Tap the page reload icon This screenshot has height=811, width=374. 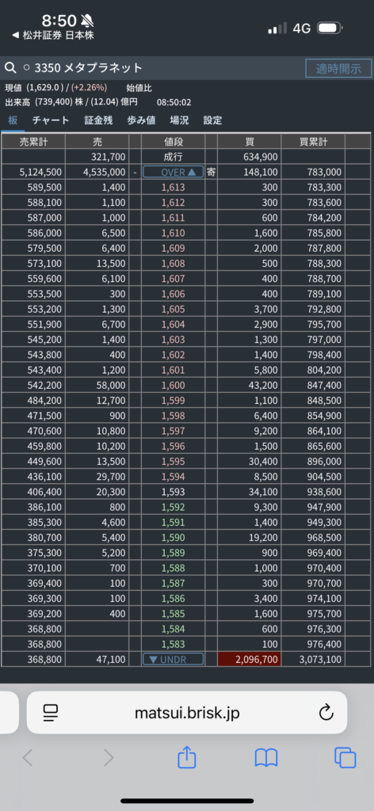(326, 714)
